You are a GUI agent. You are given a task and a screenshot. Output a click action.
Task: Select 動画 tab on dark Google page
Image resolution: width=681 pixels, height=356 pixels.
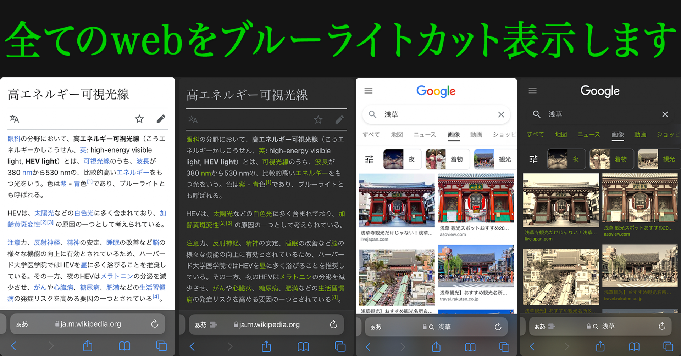pyautogui.click(x=640, y=135)
